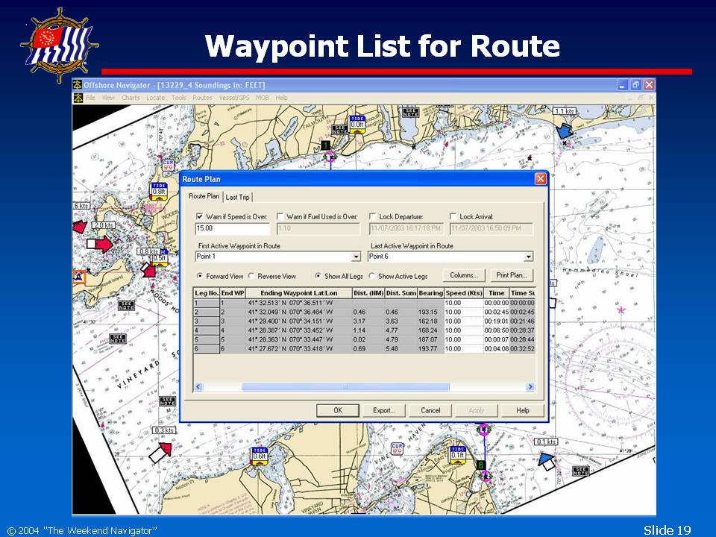This screenshot has width=716, height=537.
Task: Open the Tools menu
Action: [x=179, y=98]
